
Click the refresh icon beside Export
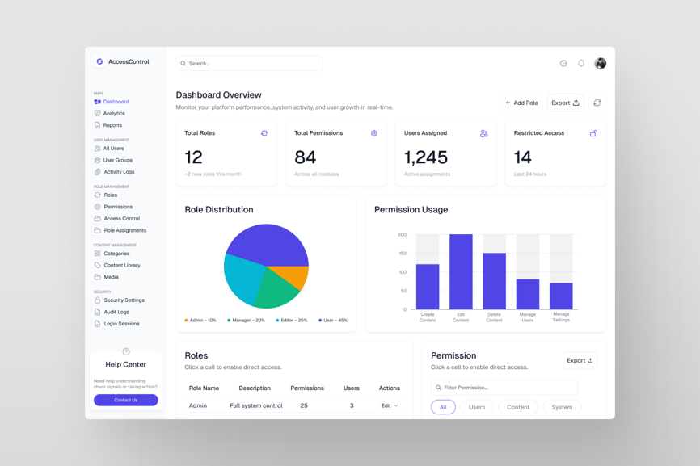[x=597, y=103]
